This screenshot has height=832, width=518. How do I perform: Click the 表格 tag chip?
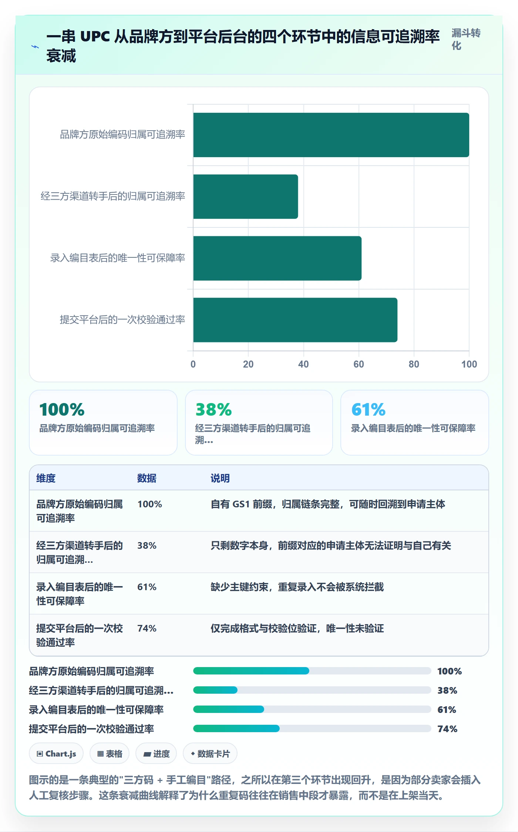[110, 754]
